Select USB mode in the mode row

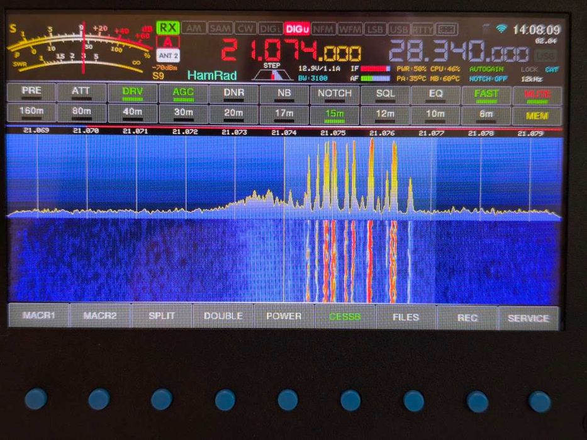399,29
